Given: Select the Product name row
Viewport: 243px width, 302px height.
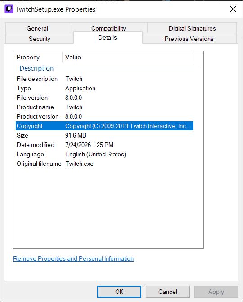Looking at the screenshot, I should point(104,107).
